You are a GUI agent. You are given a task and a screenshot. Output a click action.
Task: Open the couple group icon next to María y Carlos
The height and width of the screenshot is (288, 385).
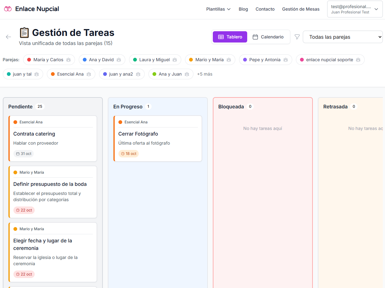(68, 59)
